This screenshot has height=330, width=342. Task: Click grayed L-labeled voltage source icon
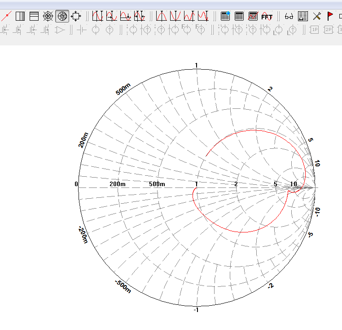tap(278, 30)
